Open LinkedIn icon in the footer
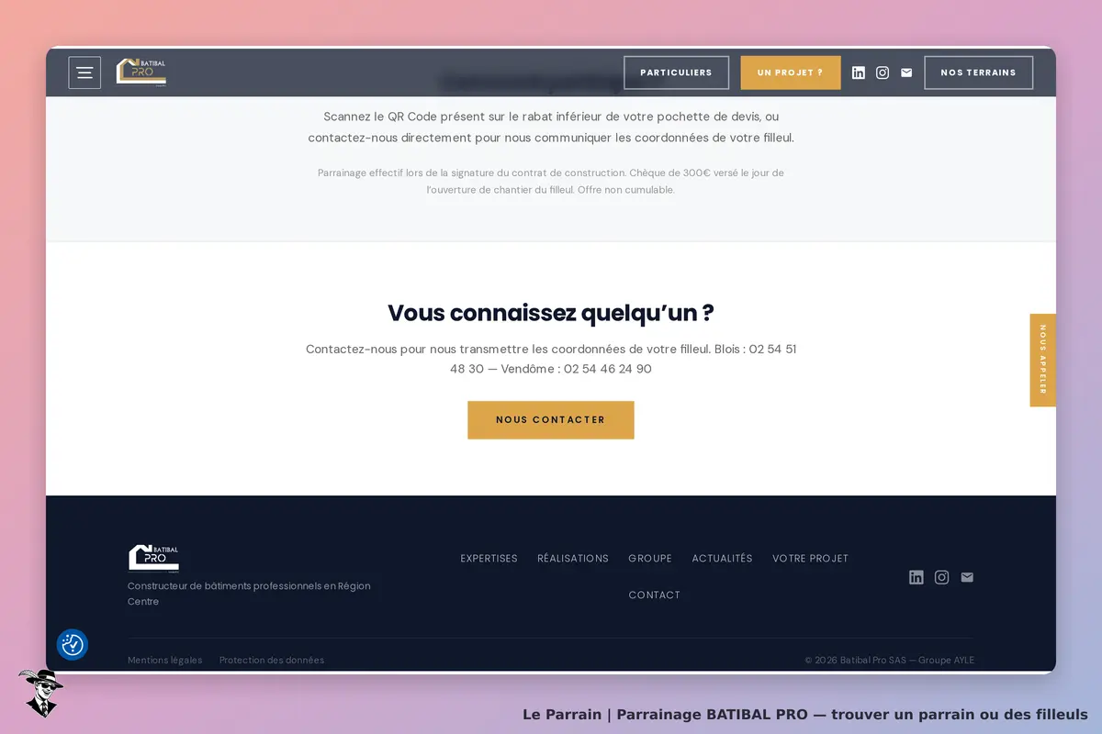The height and width of the screenshot is (734, 1102). pos(916,577)
